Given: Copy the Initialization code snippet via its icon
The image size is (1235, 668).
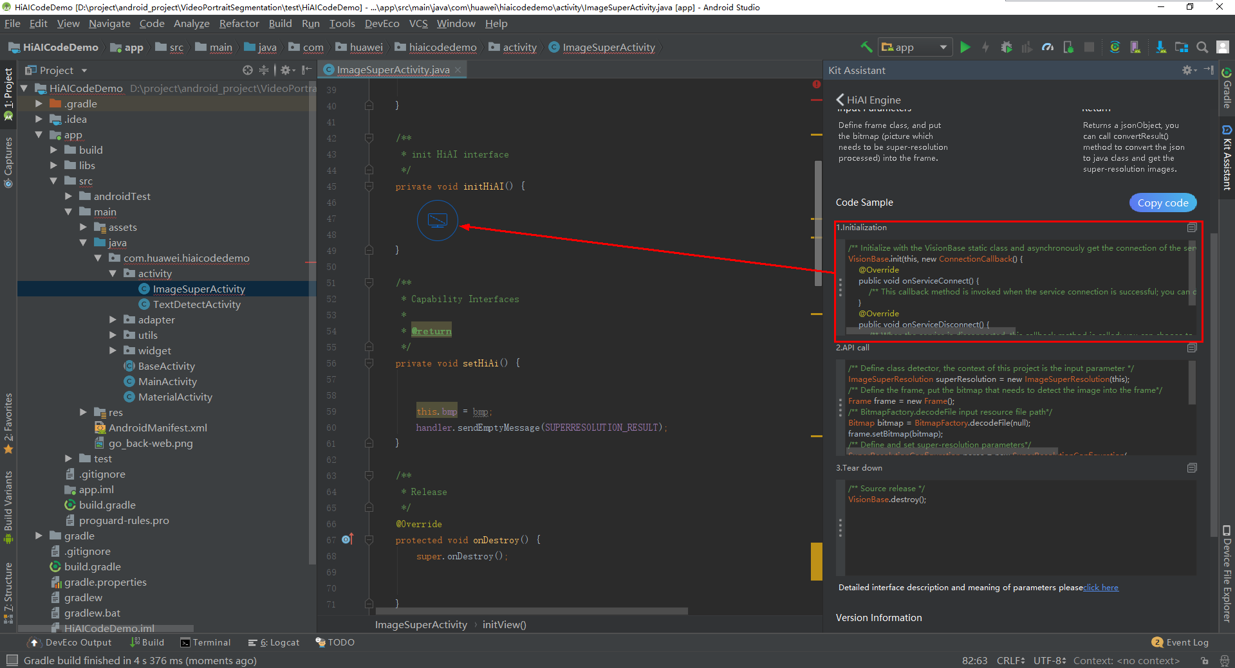Looking at the screenshot, I should 1191,228.
